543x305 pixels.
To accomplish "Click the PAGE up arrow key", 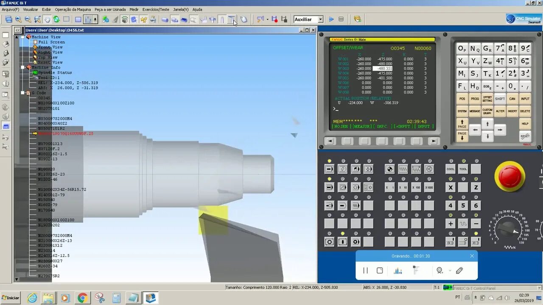I will (462, 124).
